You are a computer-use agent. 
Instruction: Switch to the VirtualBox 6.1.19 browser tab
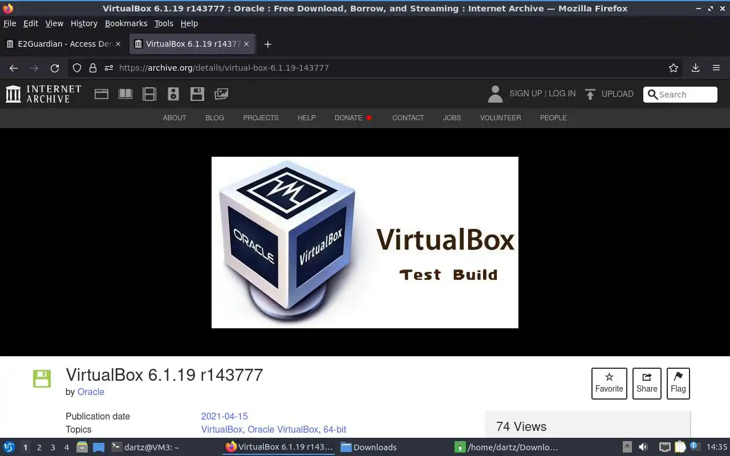[x=193, y=44]
